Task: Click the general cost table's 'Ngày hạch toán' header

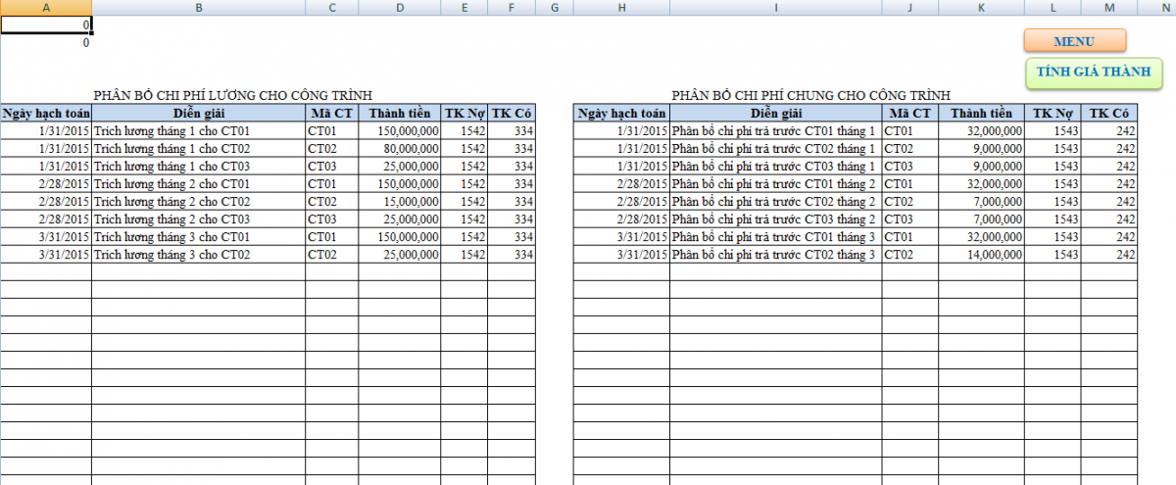Action: pyautogui.click(x=621, y=113)
